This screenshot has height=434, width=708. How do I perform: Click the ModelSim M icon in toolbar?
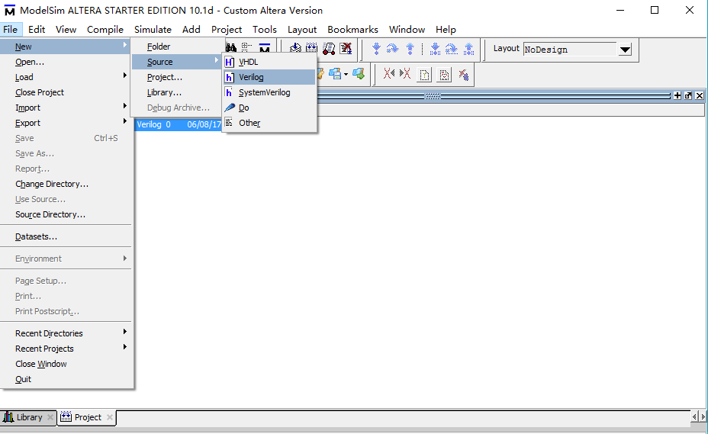coord(264,48)
